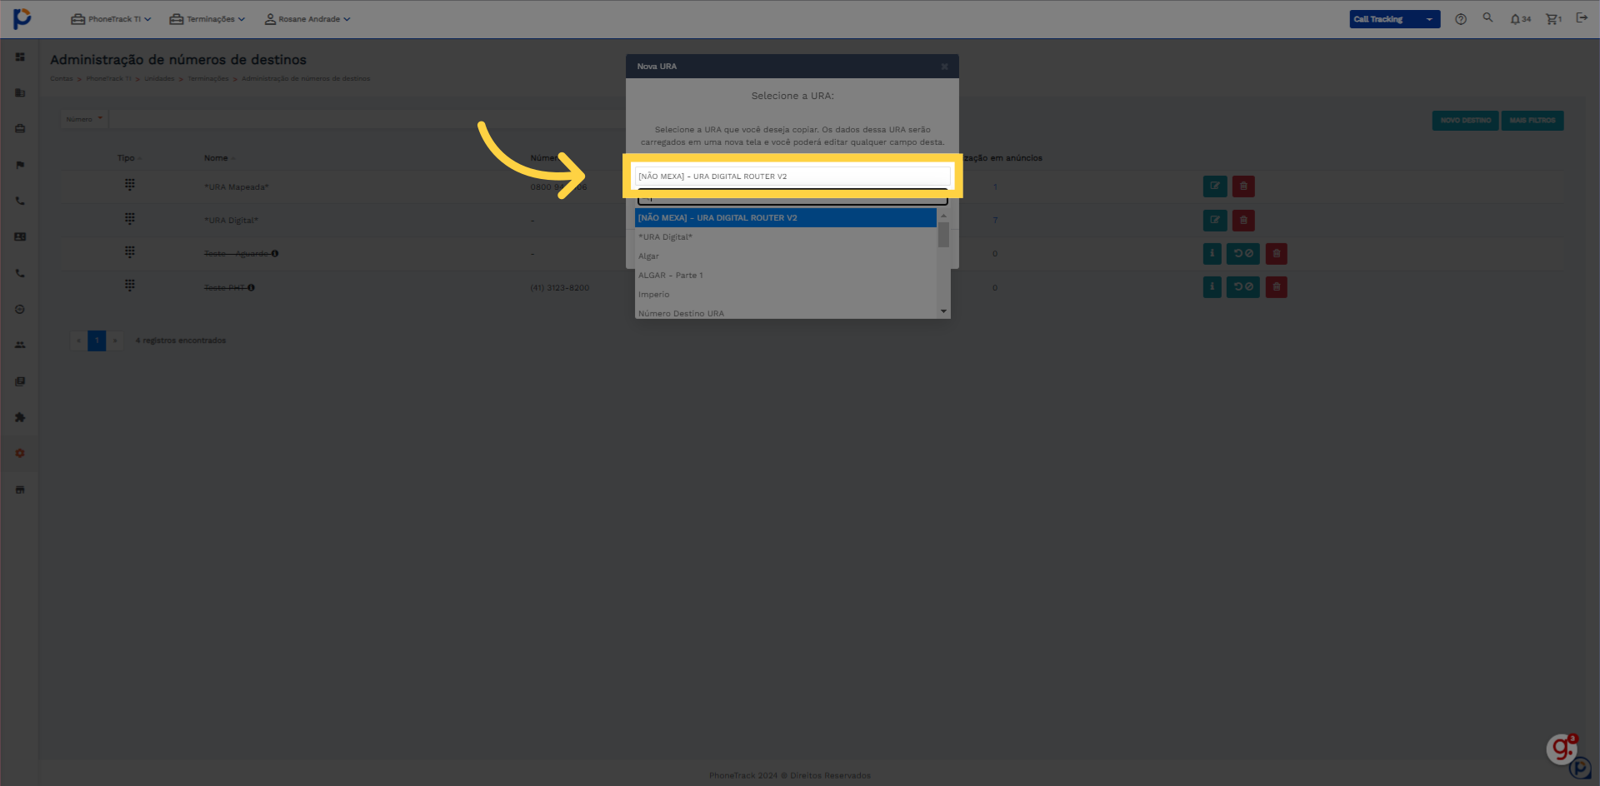This screenshot has width=1600, height=786.
Task: Show info for the Teste PHT row
Action: point(1212,287)
